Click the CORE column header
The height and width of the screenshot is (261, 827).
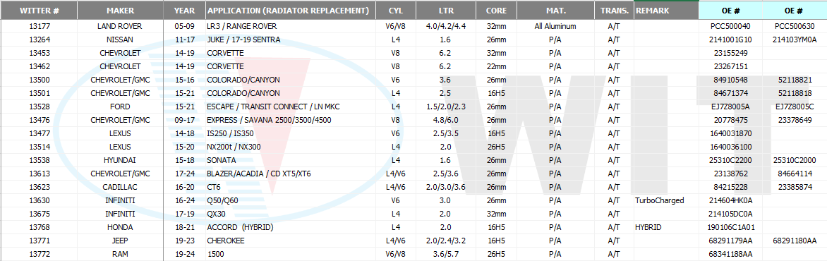pyautogui.click(x=496, y=10)
